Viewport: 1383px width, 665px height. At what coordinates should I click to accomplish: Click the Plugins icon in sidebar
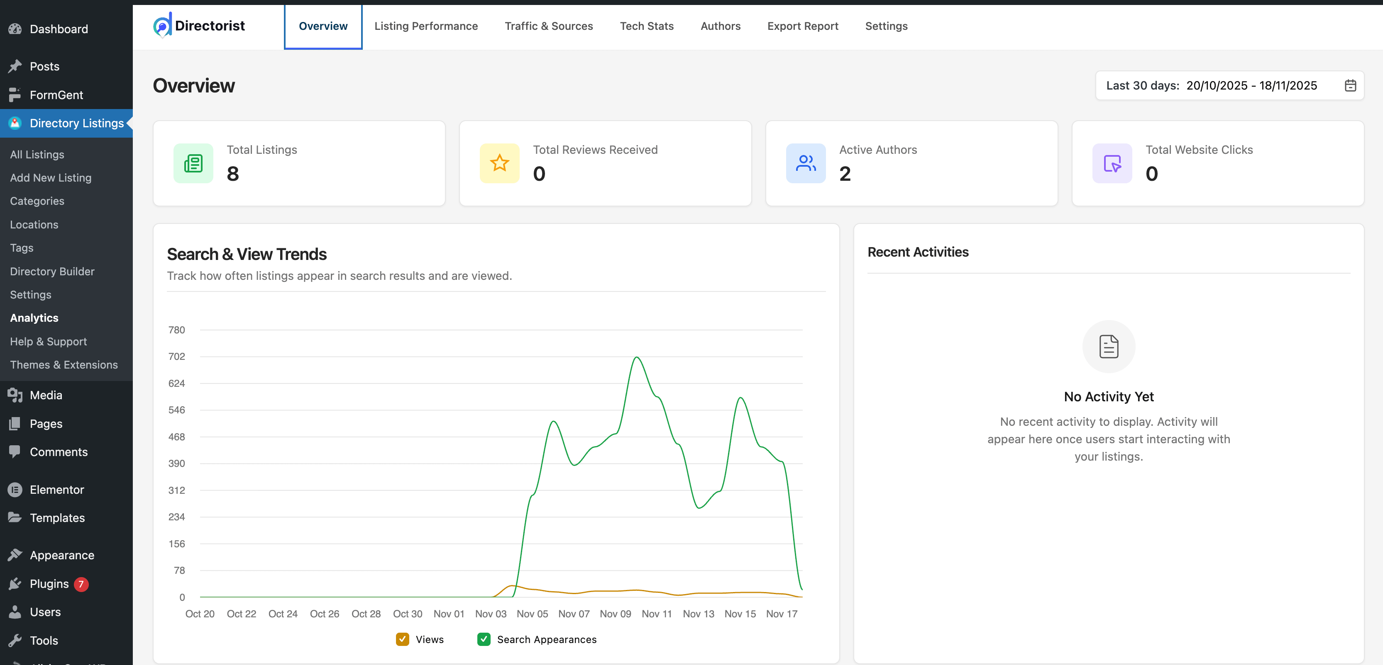pos(15,583)
